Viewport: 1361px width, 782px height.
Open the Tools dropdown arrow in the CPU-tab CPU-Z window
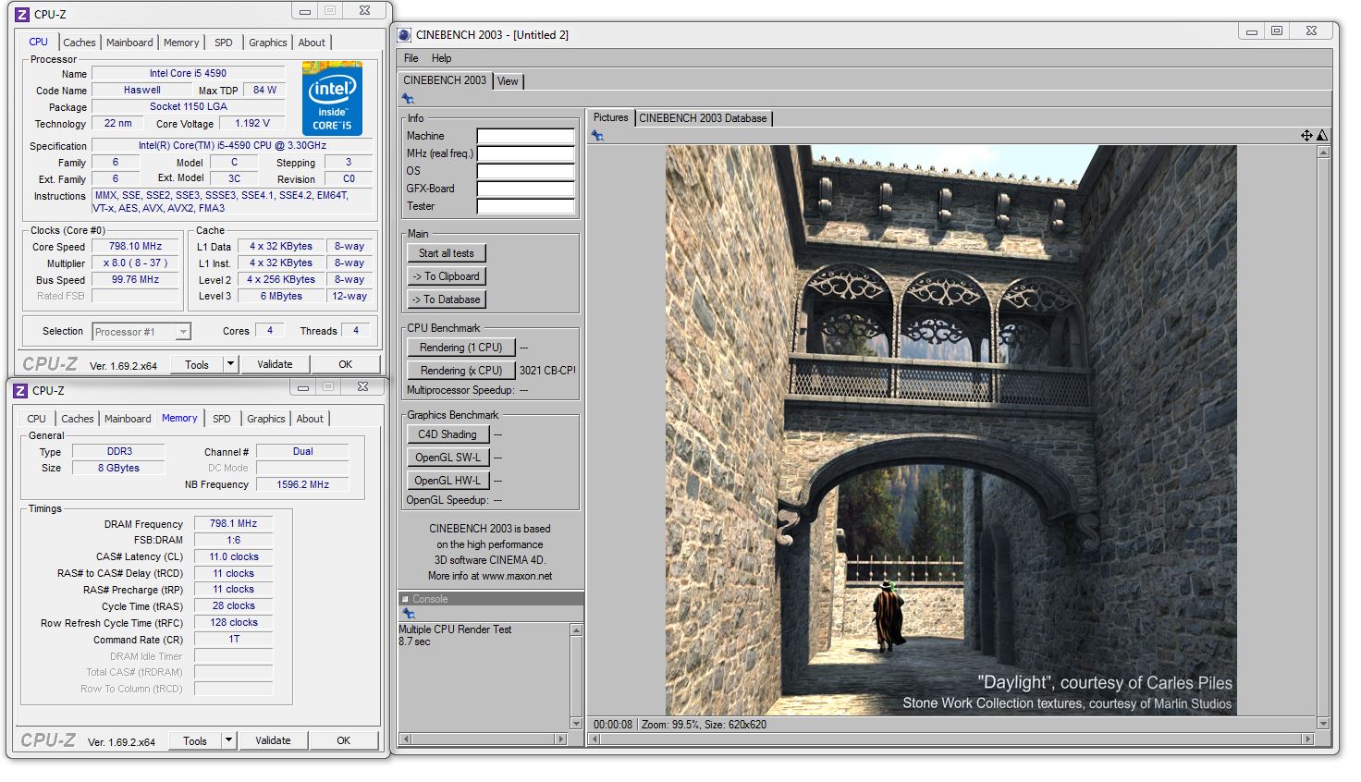(x=230, y=364)
